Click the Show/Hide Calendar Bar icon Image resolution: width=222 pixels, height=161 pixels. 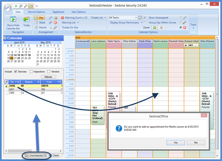[13, 19]
